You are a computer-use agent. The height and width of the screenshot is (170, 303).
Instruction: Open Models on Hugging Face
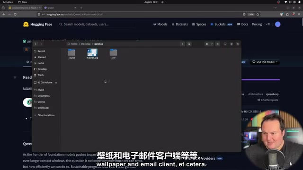coord(160,24)
